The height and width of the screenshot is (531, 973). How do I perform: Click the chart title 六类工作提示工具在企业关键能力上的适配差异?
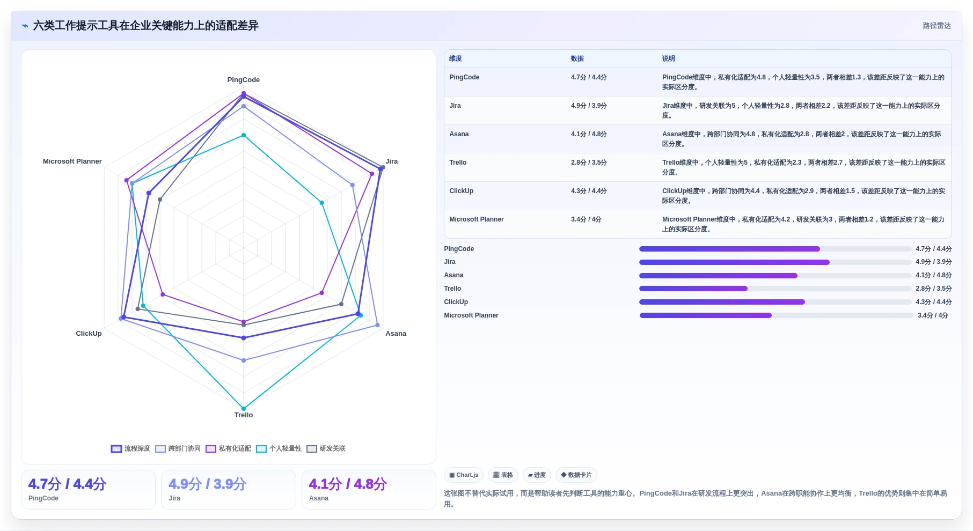[x=145, y=26]
